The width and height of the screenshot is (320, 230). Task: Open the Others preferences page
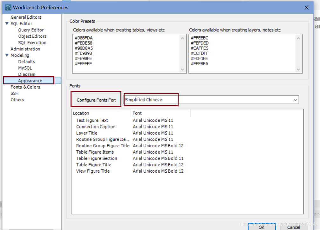coord(17,100)
